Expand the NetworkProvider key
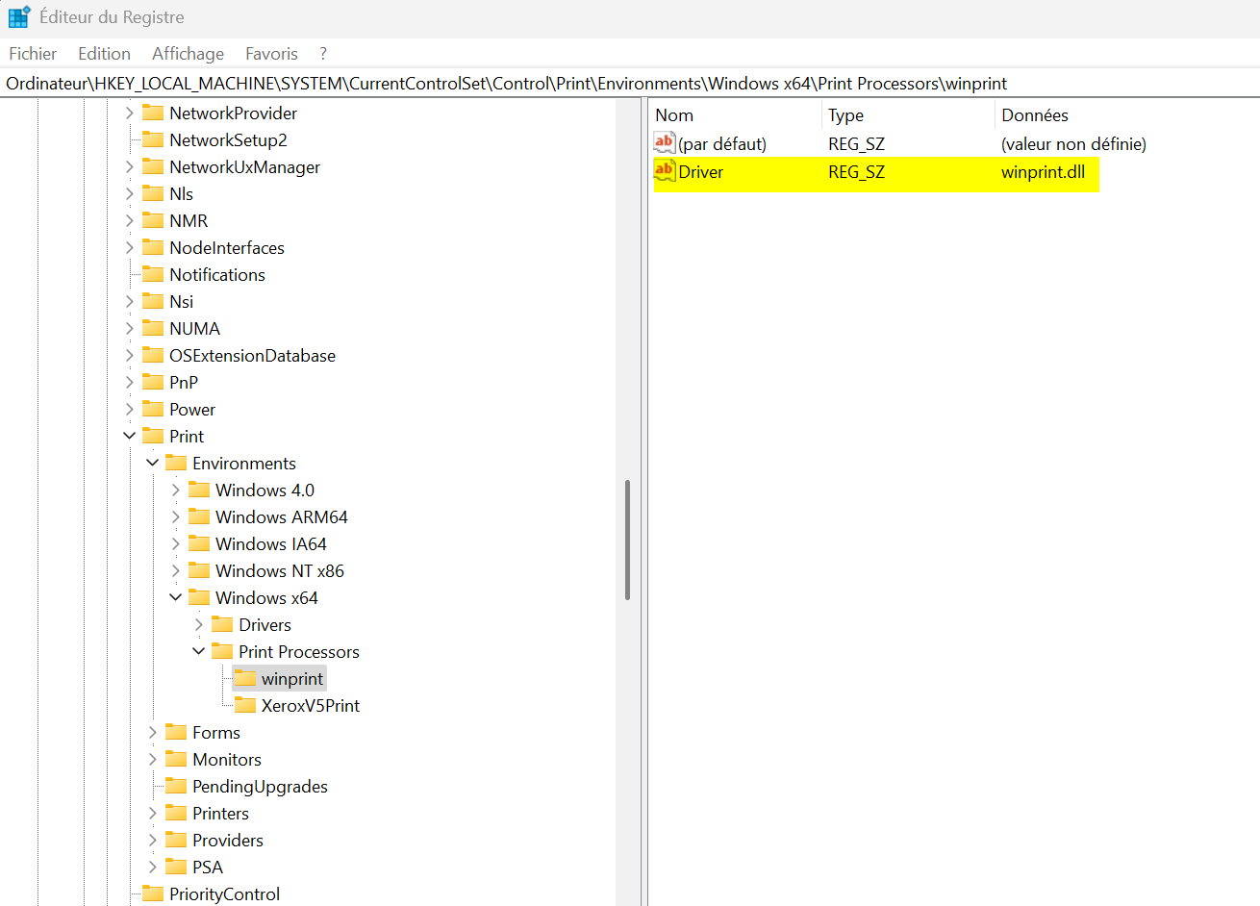The image size is (1260, 906). 129,113
